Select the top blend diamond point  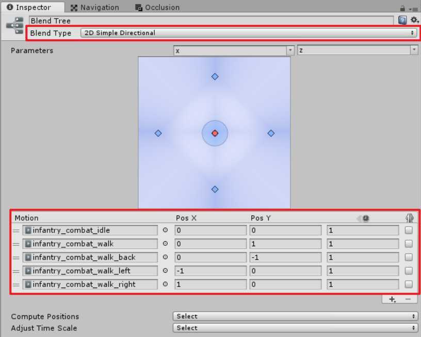[215, 77]
